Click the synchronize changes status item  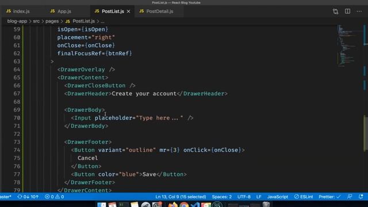tap(28, 197)
